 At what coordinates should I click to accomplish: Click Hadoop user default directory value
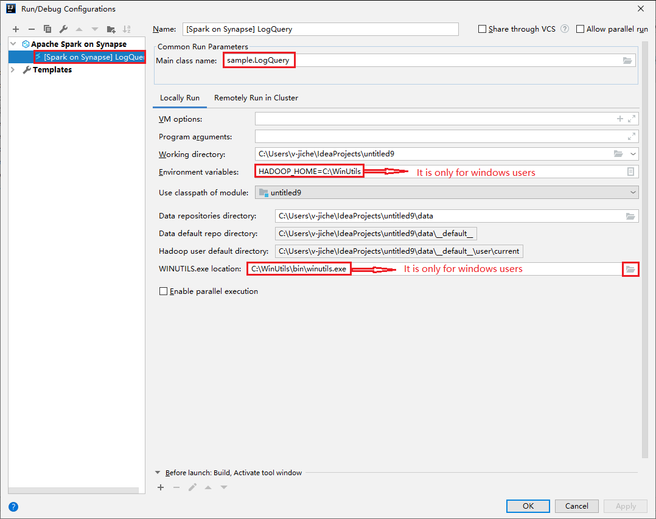coord(399,251)
